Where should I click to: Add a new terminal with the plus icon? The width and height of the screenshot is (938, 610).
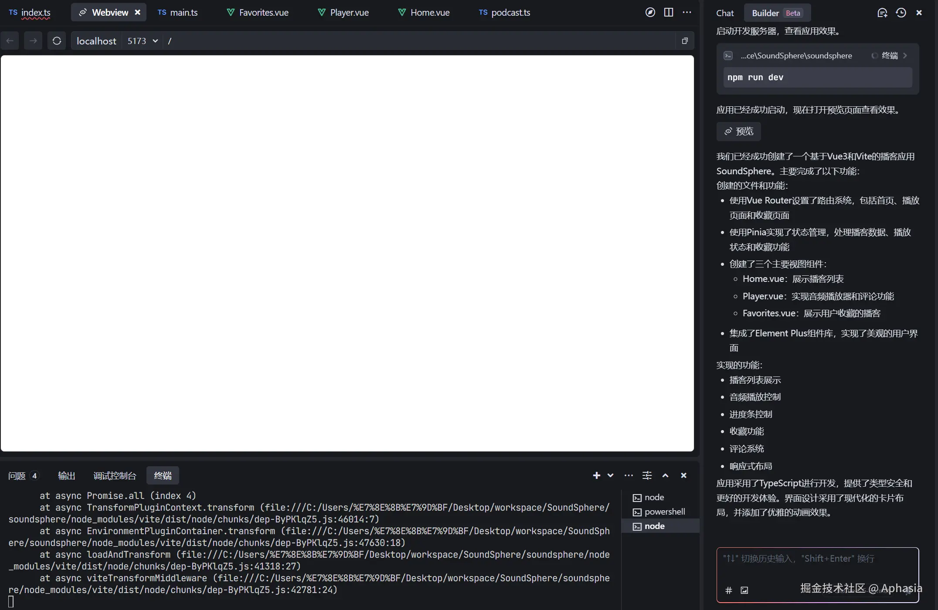click(596, 475)
